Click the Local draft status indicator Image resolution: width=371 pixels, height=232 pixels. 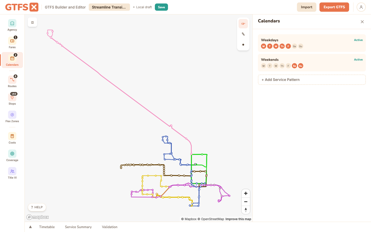click(142, 7)
